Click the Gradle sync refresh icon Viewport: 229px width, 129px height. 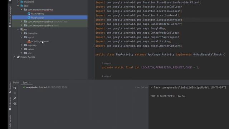[15, 88]
